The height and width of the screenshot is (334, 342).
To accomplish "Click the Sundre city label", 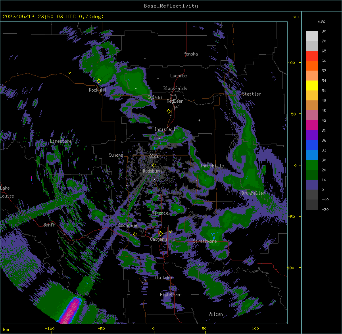I will (116, 155).
